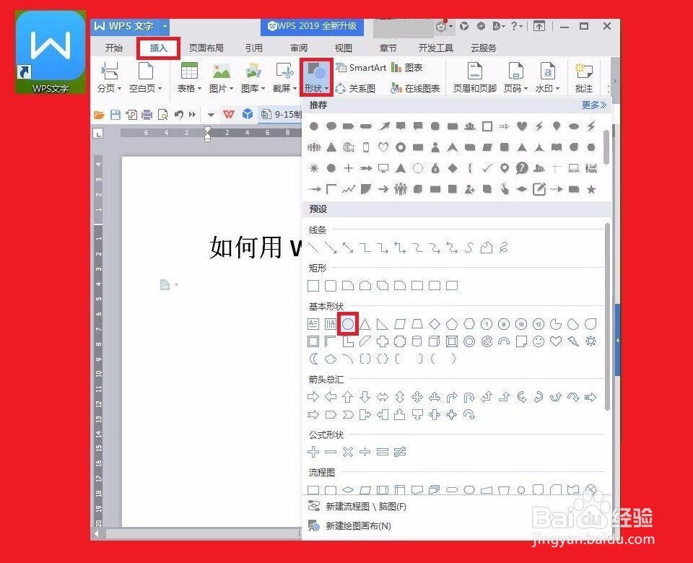Choose the up arrow in block arrows
This screenshot has height=563, width=693.
pos(348,397)
